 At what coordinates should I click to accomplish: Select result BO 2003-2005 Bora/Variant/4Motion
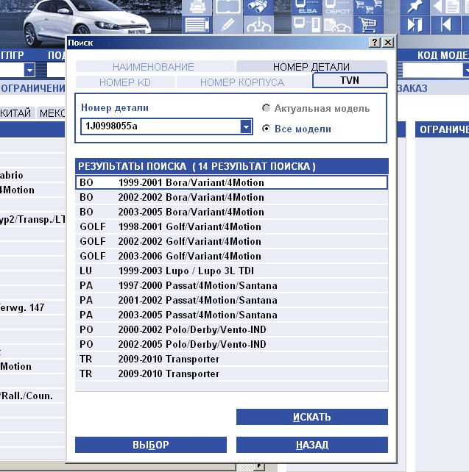click(231, 212)
